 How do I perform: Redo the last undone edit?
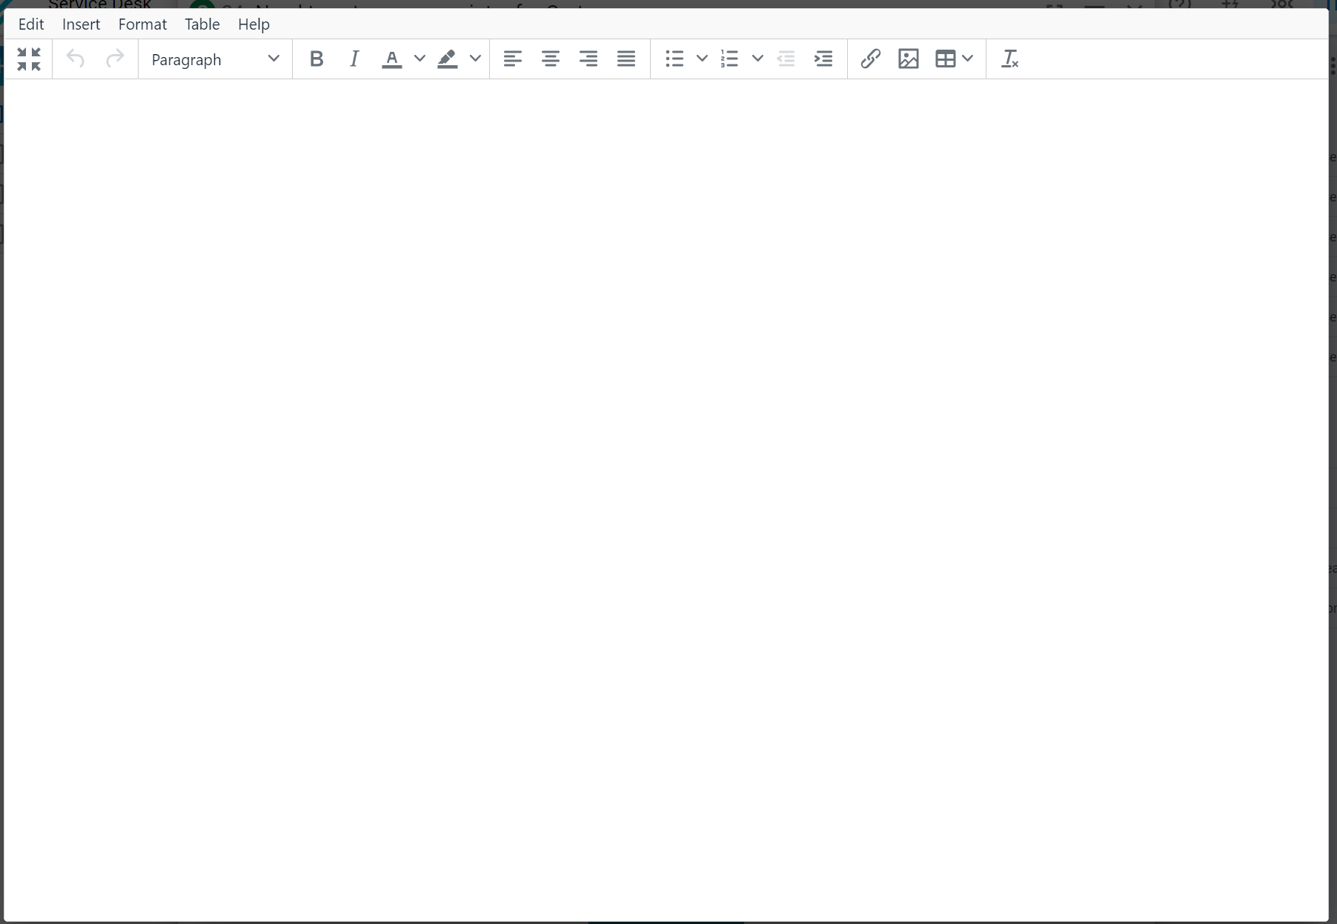[115, 59]
